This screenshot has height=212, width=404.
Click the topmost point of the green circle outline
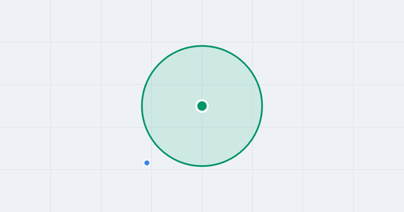(202, 46)
